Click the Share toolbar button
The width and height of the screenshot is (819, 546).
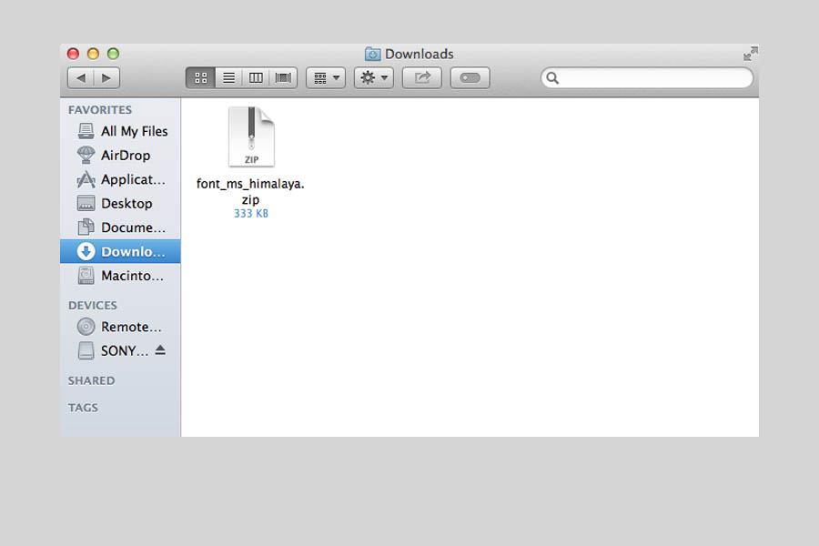422,78
